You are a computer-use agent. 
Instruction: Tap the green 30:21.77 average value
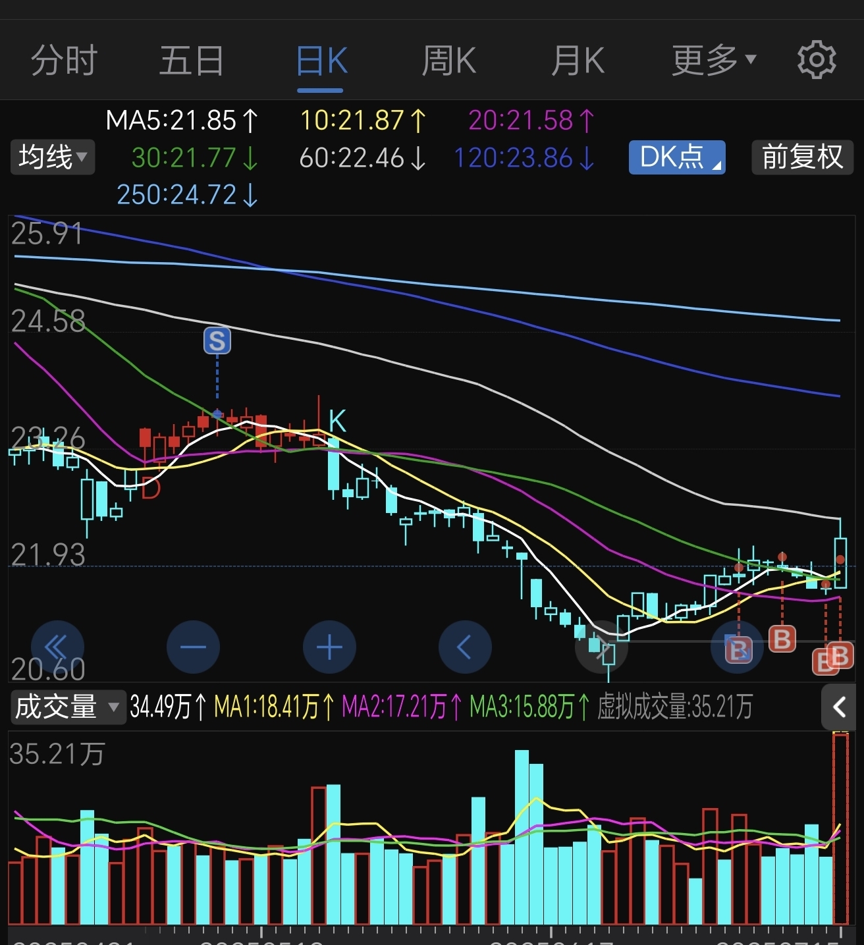[195, 158]
